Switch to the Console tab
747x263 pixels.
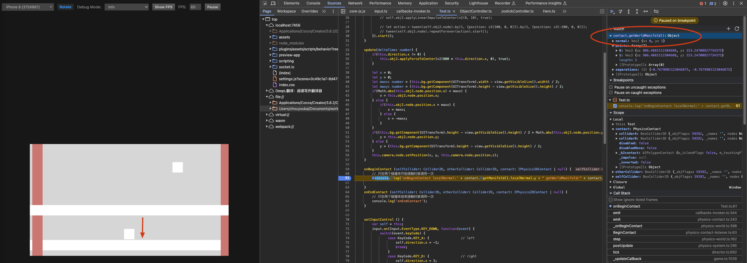tap(313, 3)
